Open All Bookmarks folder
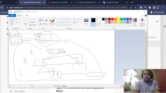166x93 pixels. point(157,12)
